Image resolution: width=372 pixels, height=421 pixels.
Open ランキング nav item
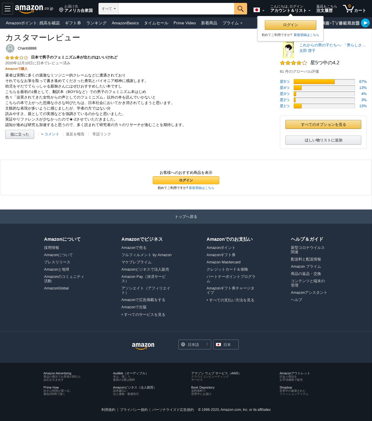pos(96,23)
